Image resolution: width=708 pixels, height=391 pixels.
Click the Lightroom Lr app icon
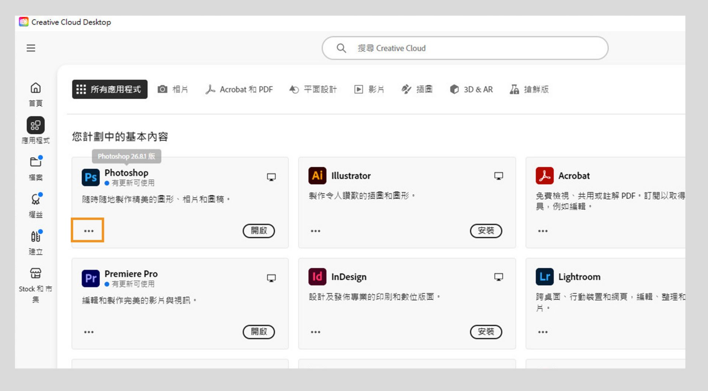pyautogui.click(x=545, y=277)
